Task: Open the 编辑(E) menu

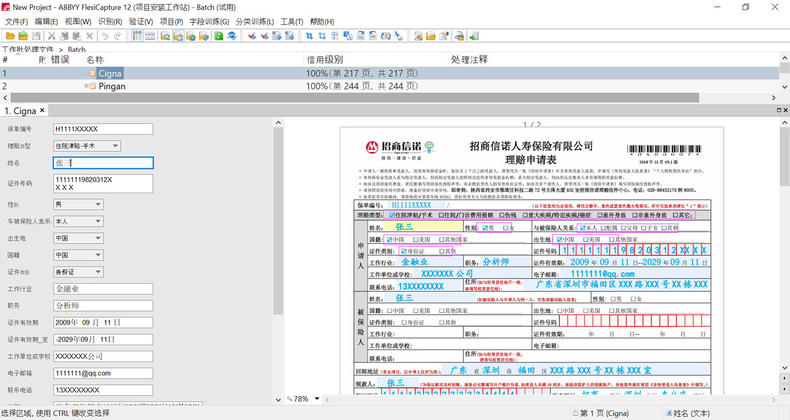Action: pyautogui.click(x=46, y=21)
